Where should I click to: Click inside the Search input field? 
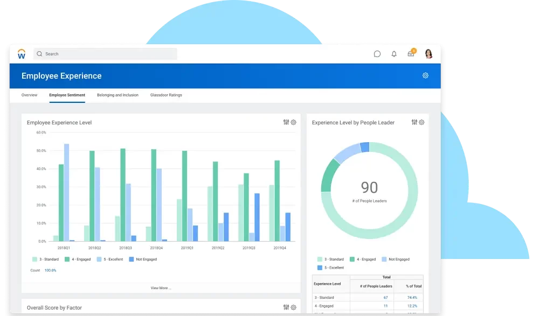(97, 54)
